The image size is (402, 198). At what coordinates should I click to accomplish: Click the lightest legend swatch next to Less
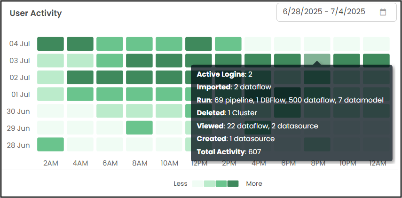197,183
